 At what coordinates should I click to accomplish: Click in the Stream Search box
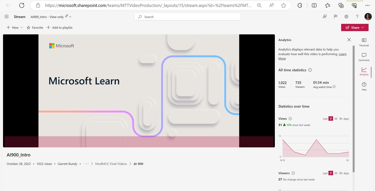(187, 17)
